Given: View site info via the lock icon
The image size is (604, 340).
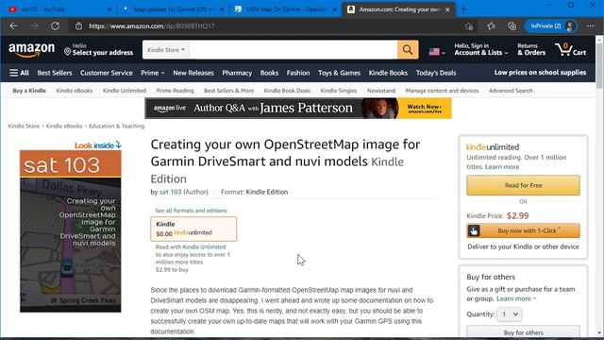Looking at the screenshot, I should tap(78, 25).
